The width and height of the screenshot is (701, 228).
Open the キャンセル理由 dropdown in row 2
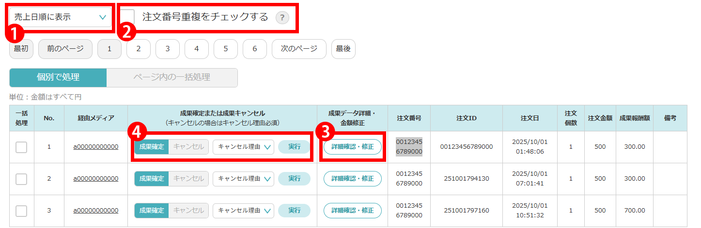tap(243, 179)
